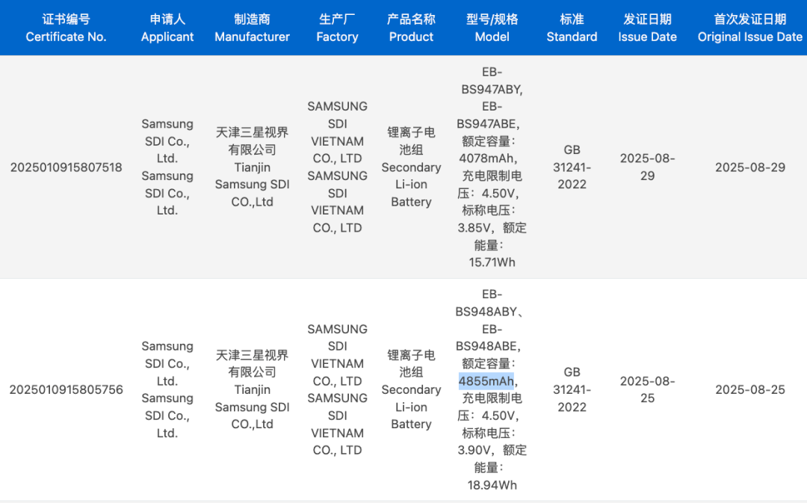Viewport: 807px width, 503px height.
Task: Click the highlighted 4855mAh value
Action: [x=486, y=381]
